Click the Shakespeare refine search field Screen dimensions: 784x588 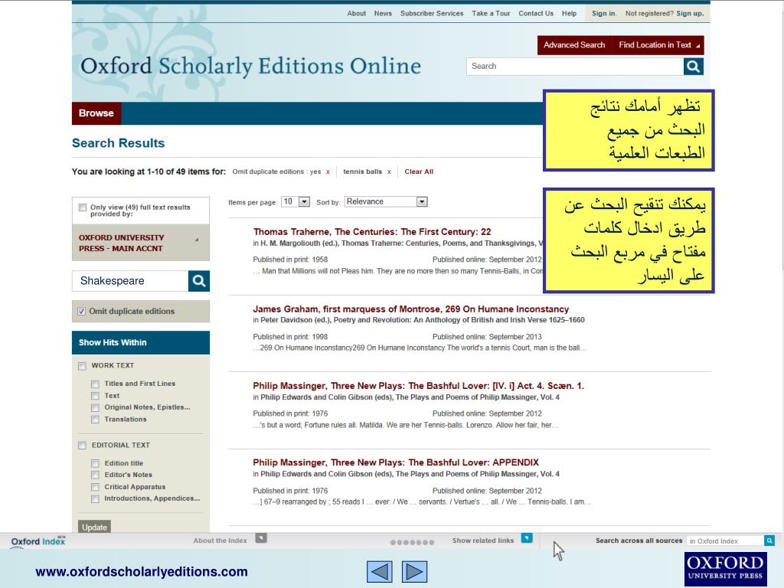pos(130,281)
